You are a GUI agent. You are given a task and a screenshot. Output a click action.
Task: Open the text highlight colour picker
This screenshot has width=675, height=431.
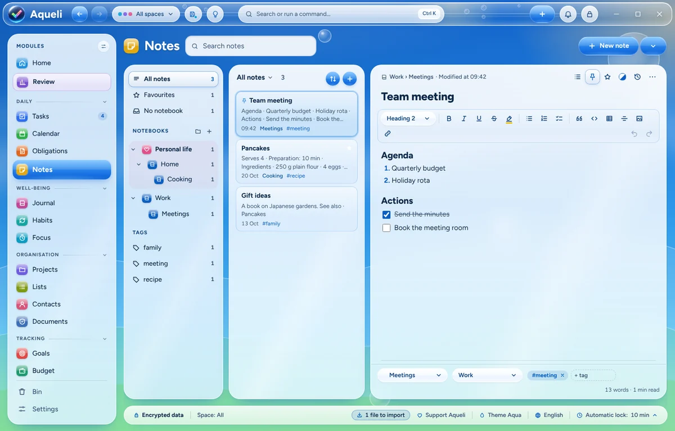(x=509, y=119)
